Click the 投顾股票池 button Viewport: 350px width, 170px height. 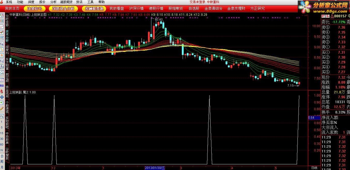click(x=94, y=9)
